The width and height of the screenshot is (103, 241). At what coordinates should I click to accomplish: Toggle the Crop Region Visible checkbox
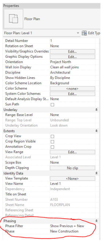coord(52,142)
